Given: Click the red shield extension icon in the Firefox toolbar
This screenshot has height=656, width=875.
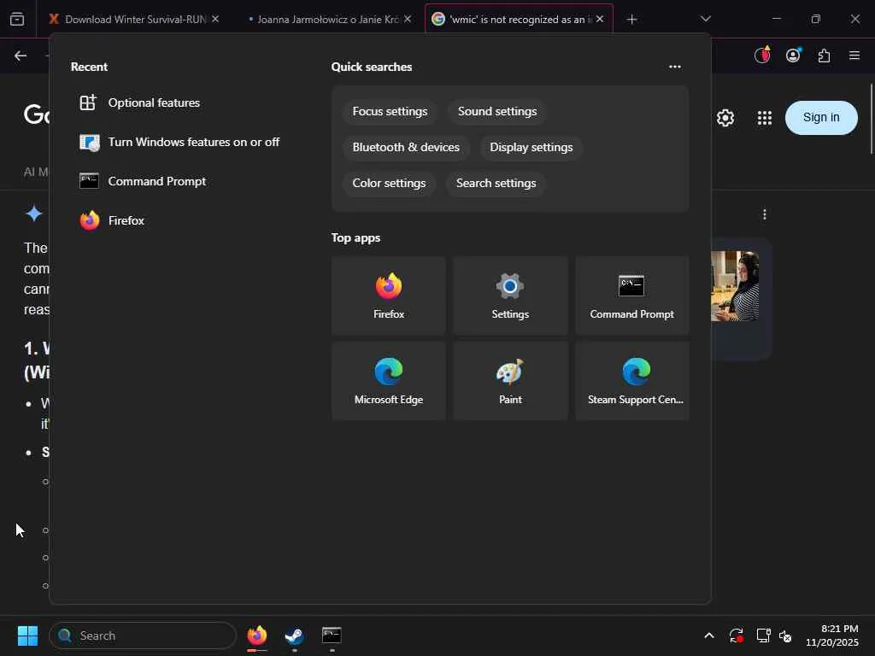Looking at the screenshot, I should [762, 56].
